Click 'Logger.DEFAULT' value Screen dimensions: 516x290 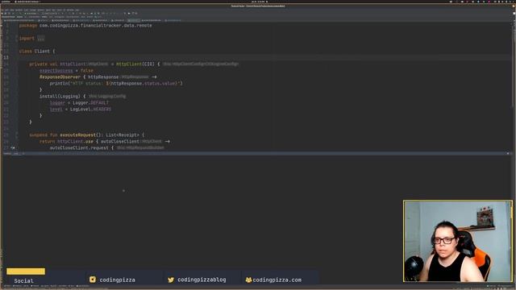pyautogui.click(x=90, y=103)
